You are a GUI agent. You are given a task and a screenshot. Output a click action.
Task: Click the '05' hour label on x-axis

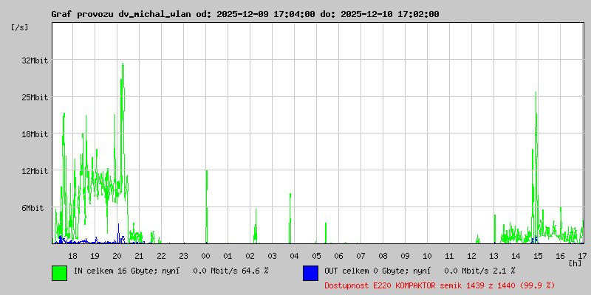pos(317,256)
